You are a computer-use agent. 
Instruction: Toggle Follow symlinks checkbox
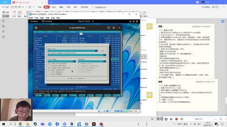click(49, 66)
